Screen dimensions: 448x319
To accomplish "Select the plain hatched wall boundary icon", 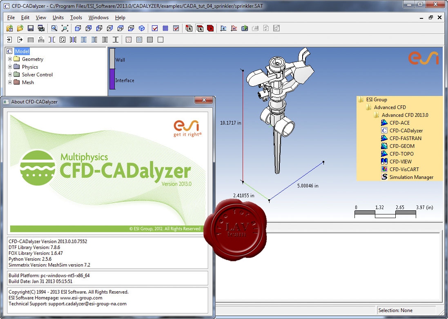I will [31, 40].
